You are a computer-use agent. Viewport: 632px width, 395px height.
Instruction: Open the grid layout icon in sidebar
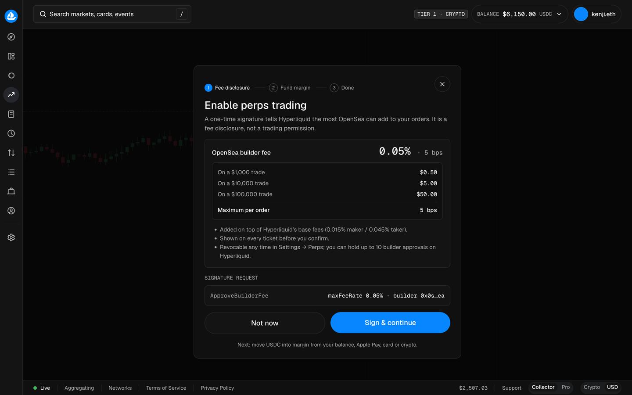tap(11, 56)
